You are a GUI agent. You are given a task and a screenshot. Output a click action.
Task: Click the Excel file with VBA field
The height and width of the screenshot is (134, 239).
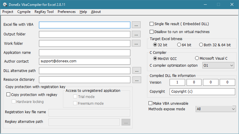point(85,25)
